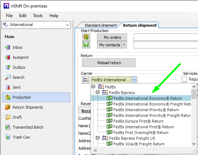Open the Trash Can icon

tap(7, 137)
